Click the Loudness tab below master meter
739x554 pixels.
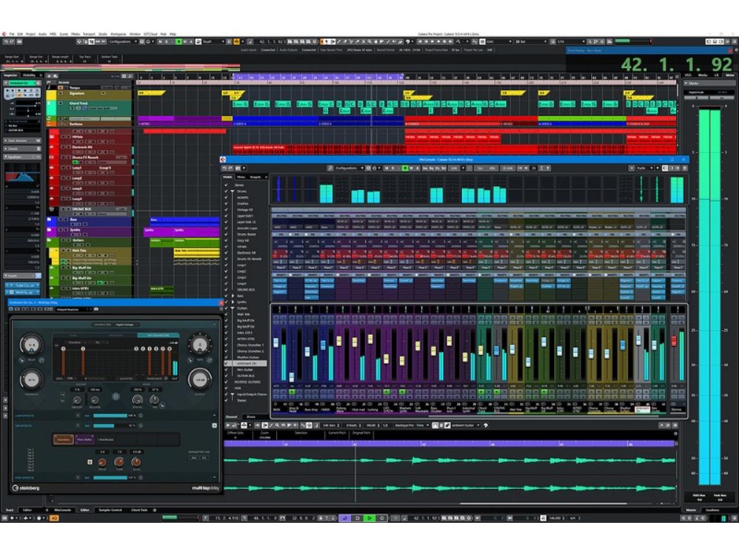coord(712,510)
